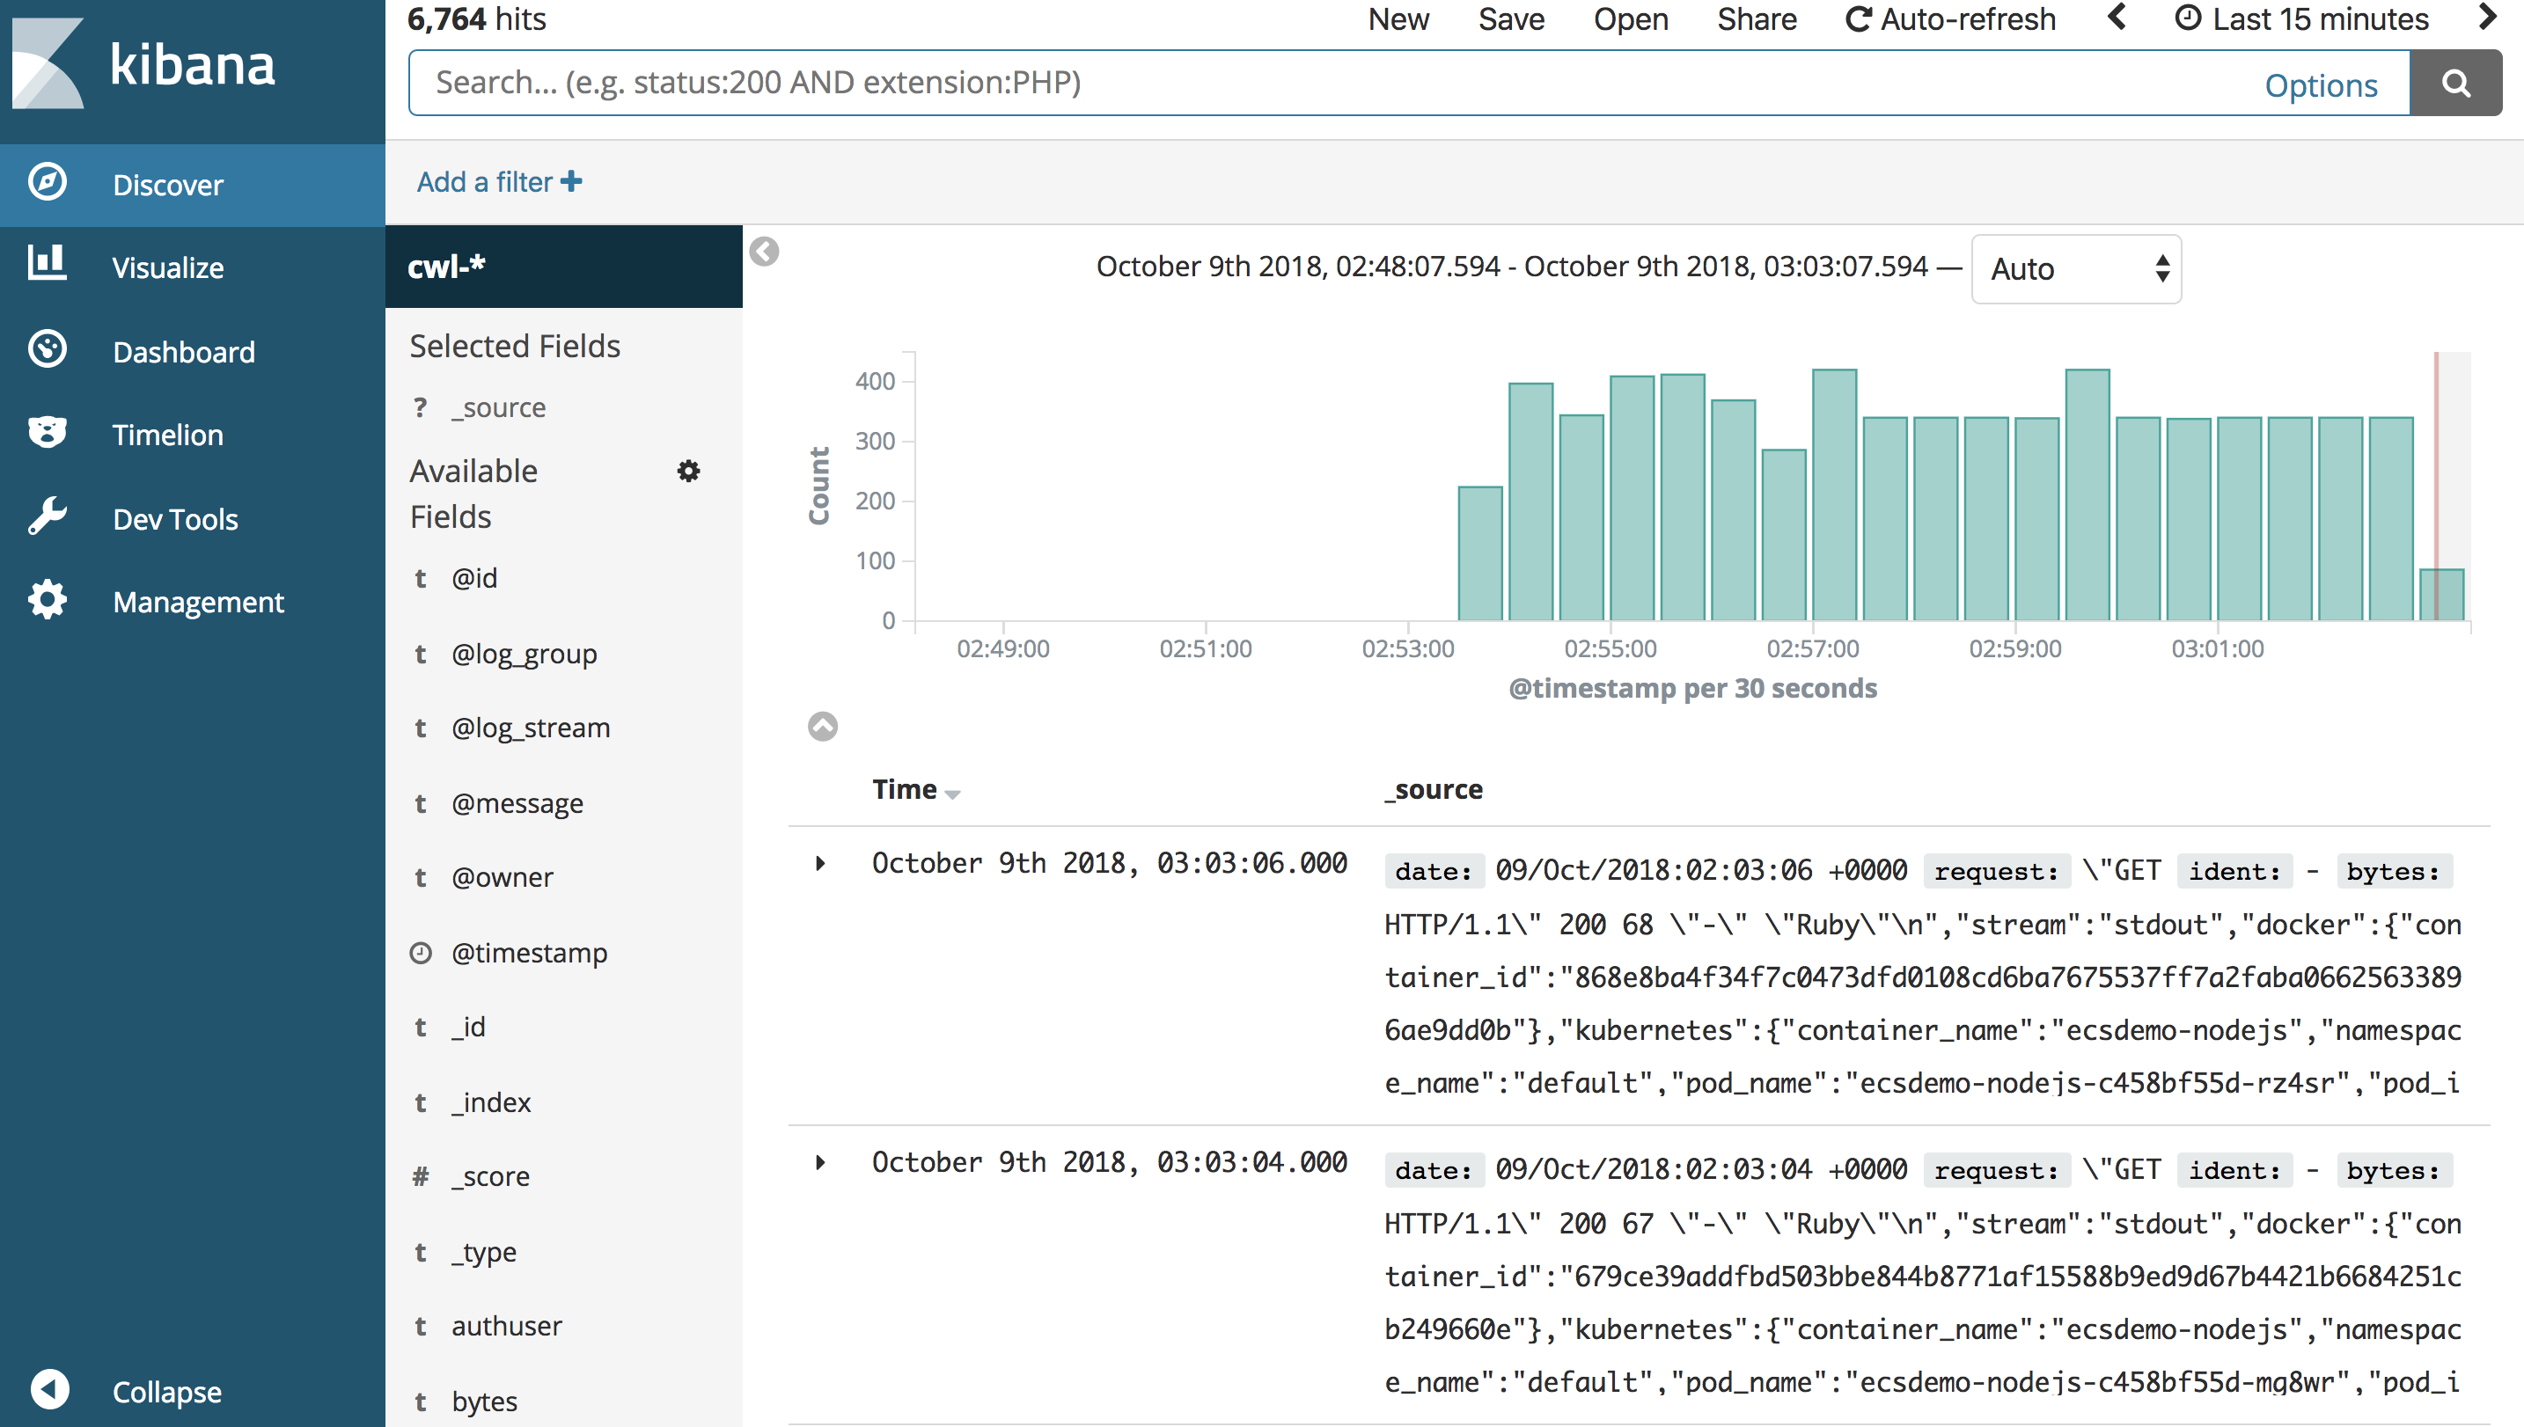The width and height of the screenshot is (2524, 1427).
Task: Open the Available Fields settings gear
Action: (x=689, y=472)
